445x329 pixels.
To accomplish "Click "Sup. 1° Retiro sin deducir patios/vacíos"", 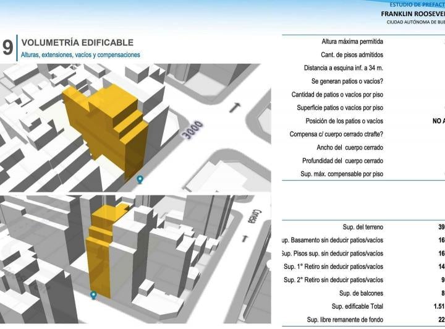I will pyautogui.click(x=334, y=267).
